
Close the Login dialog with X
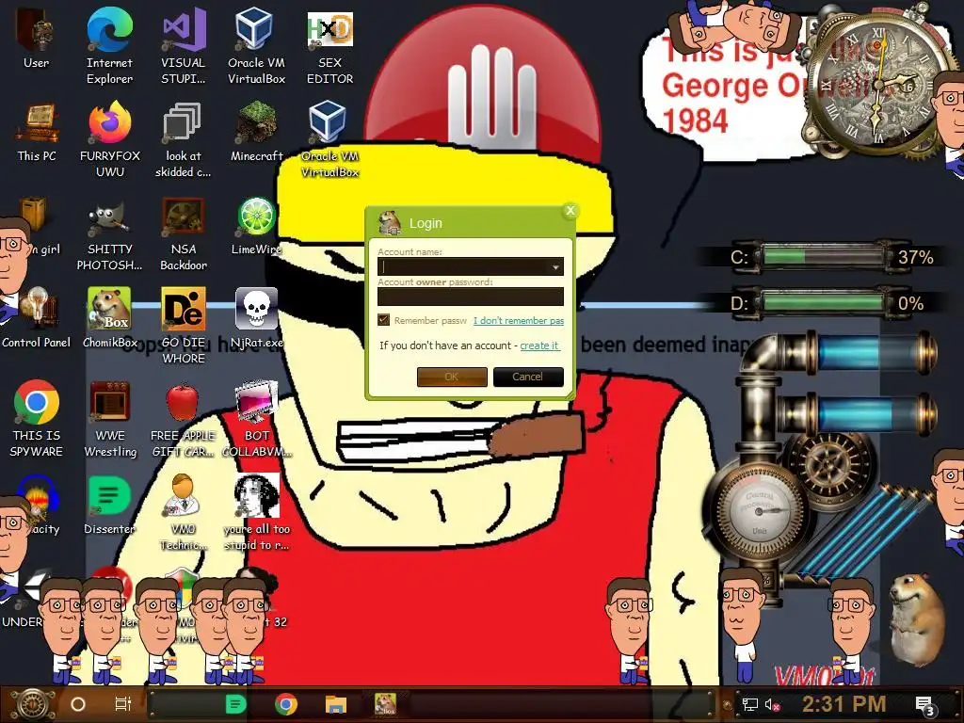point(570,211)
